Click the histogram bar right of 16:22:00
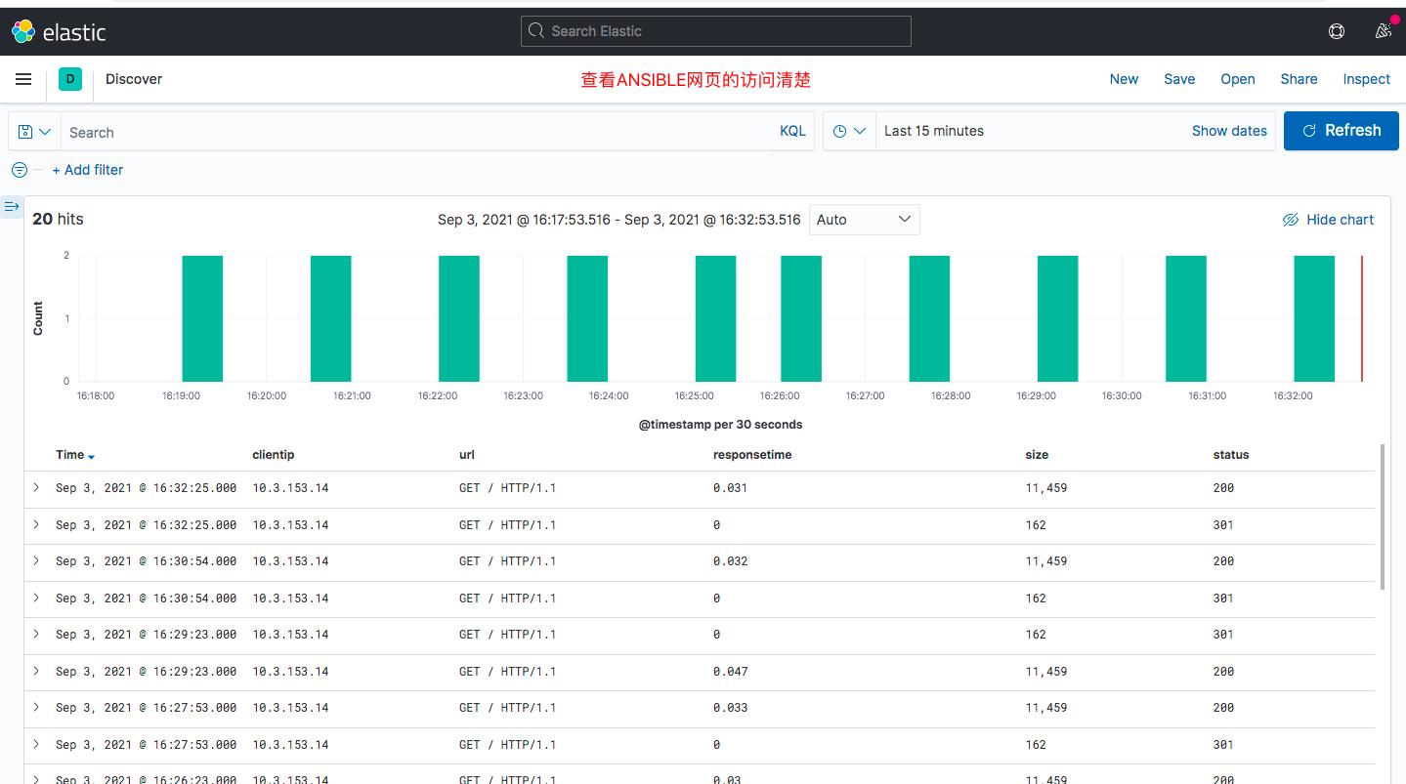Image resolution: width=1406 pixels, height=784 pixels. (x=459, y=318)
